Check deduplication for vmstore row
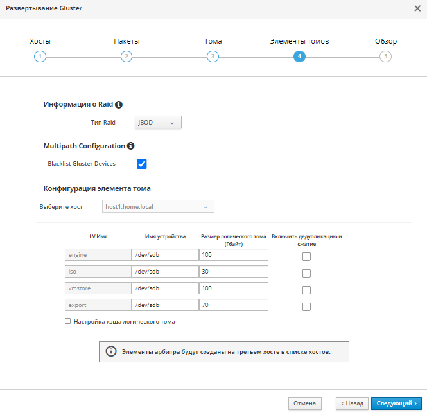This screenshot has height=415, width=427. [306, 290]
